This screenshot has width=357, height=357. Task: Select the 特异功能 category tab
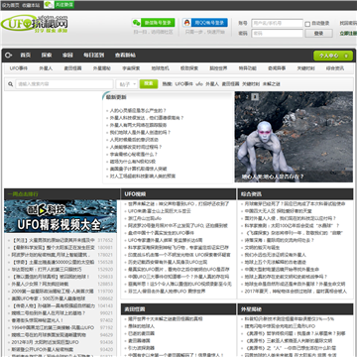point(248,68)
